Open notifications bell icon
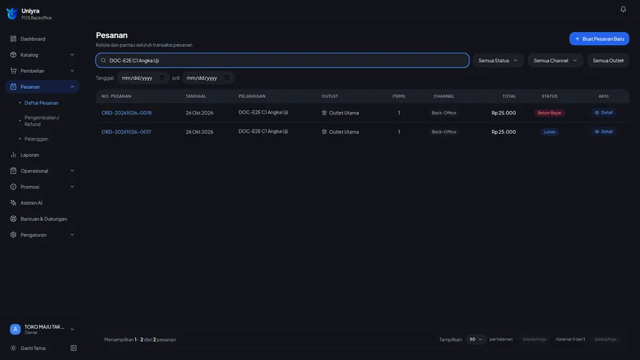This screenshot has width=640, height=360. 623,9
